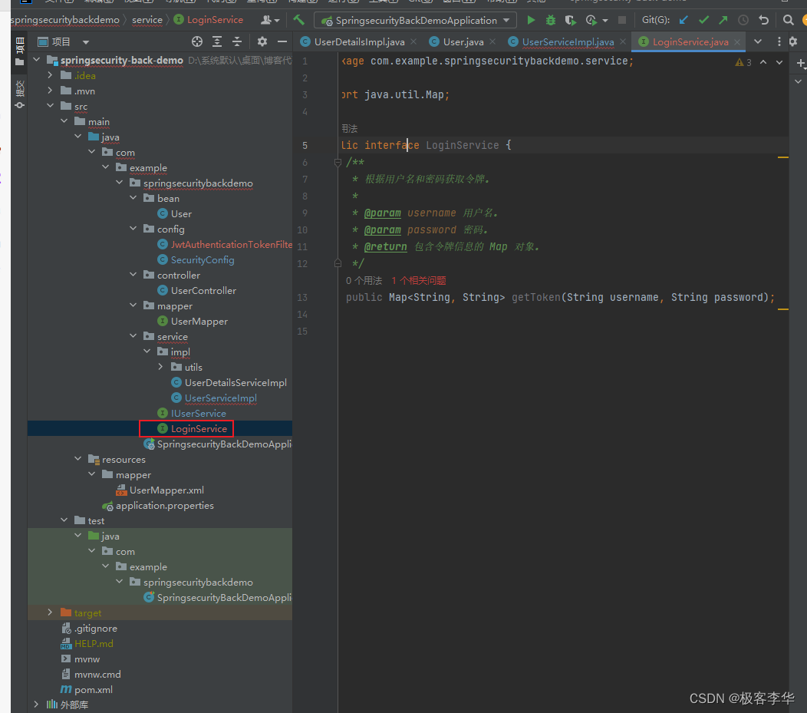Commit changes using the Git checkmark icon

pyautogui.click(x=703, y=21)
